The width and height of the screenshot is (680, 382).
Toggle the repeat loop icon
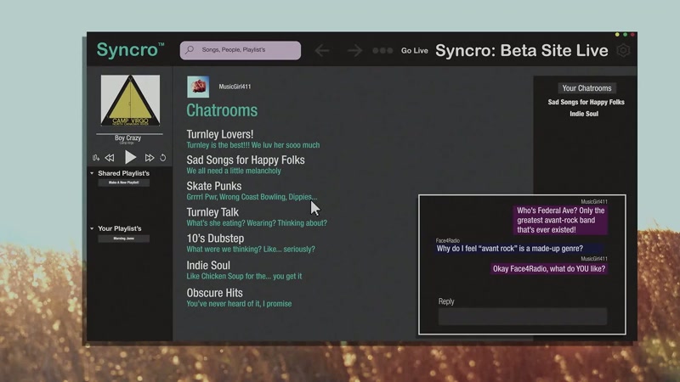coord(162,158)
